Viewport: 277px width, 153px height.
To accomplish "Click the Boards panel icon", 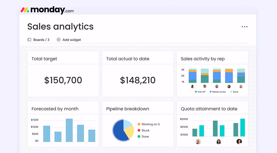I will [x=29, y=40].
